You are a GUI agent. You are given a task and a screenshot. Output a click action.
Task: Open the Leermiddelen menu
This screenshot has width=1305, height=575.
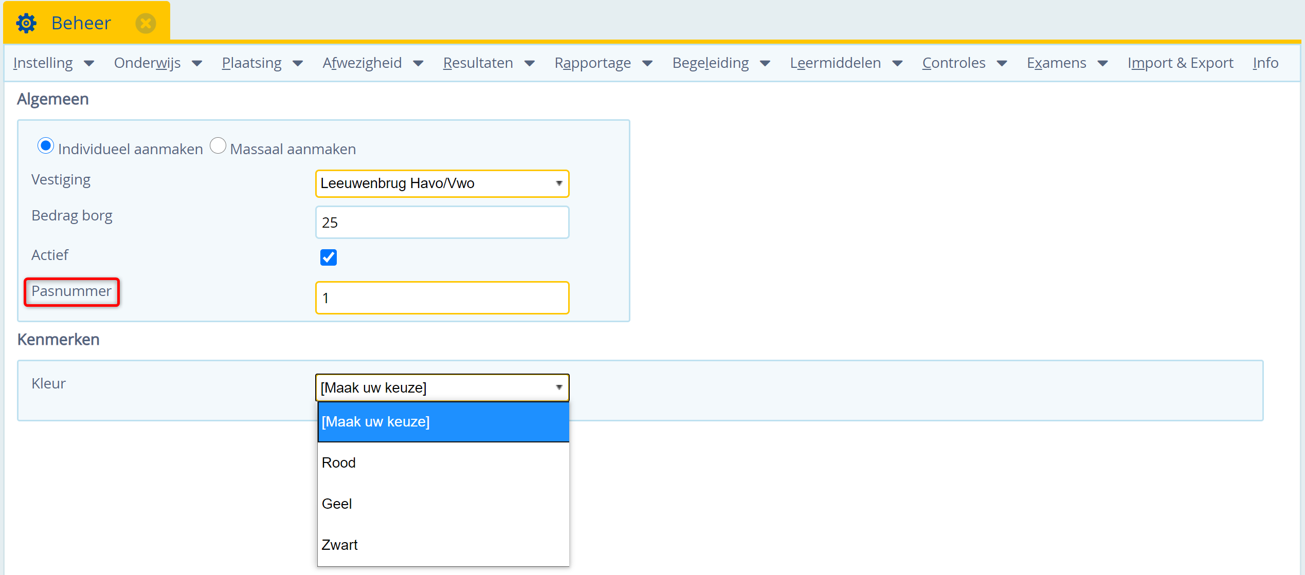tap(836, 63)
